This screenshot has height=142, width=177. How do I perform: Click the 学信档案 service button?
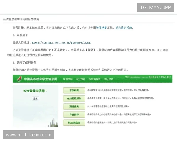(74, 90)
